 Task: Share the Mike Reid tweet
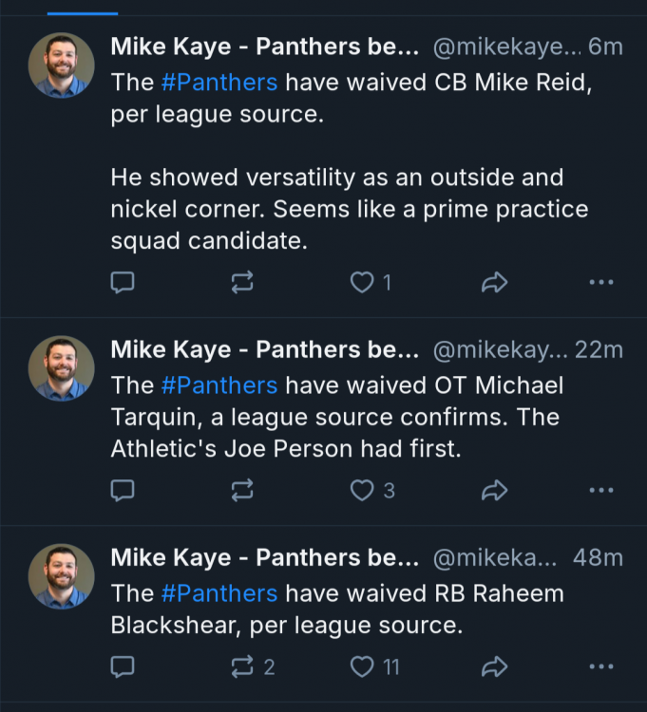494,282
